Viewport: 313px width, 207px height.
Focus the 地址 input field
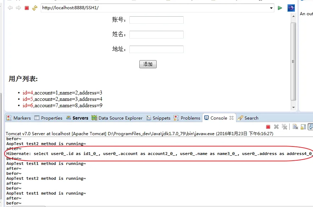[x=156, y=49]
